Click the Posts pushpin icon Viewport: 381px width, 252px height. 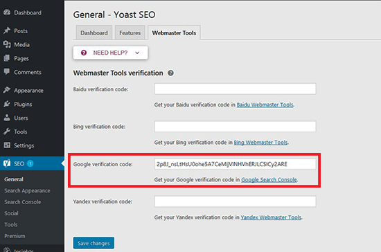[x=7, y=30]
